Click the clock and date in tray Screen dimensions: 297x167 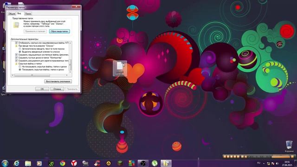pos(287,163)
